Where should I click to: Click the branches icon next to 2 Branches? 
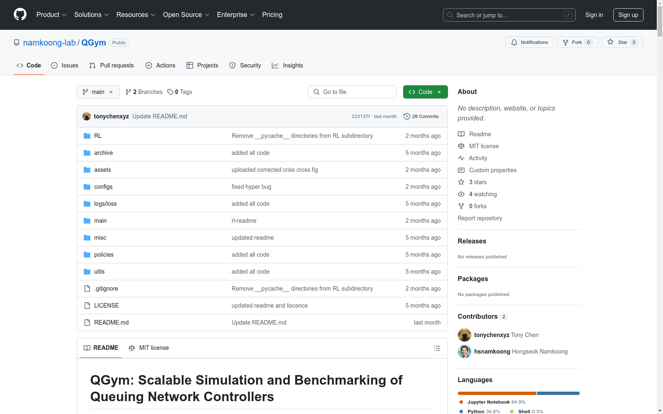[x=128, y=92]
